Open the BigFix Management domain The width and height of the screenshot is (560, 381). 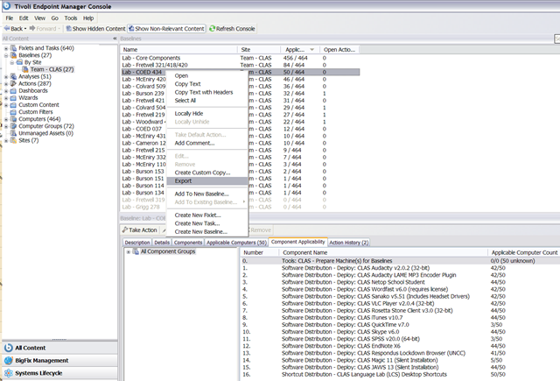point(41,360)
